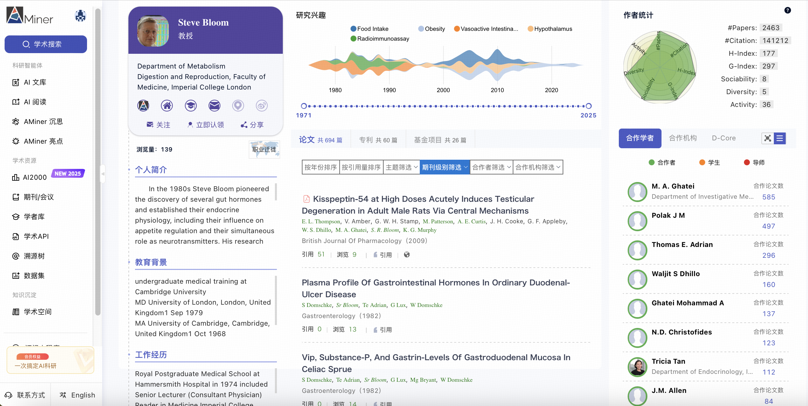Click the 1971 timeline slider handle
This screenshot has height=406, width=808.
tap(304, 106)
